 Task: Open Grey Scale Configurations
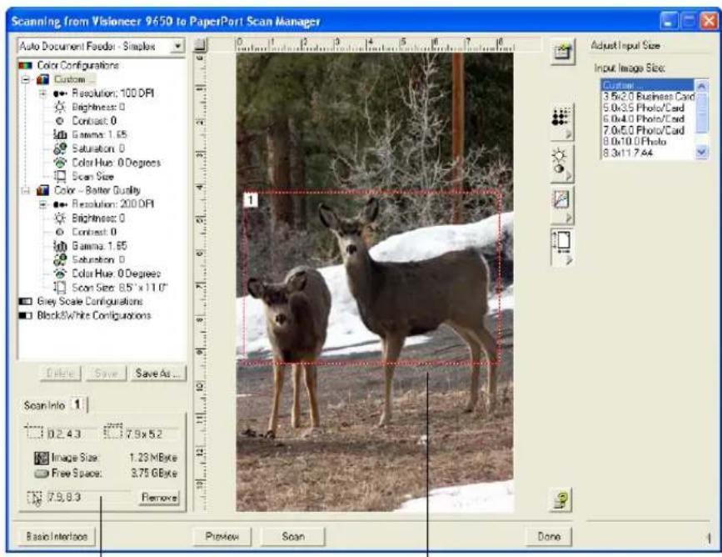(90, 302)
